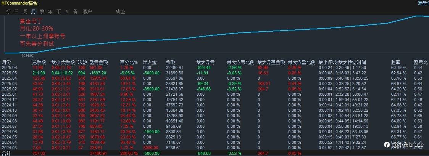
Task: Sort by the 总手数 column header
Action: tap(39, 62)
